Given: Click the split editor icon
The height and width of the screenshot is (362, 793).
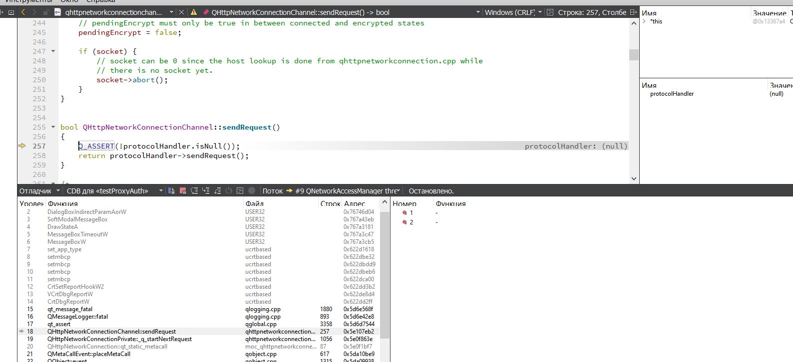Looking at the screenshot, I should click(634, 12).
